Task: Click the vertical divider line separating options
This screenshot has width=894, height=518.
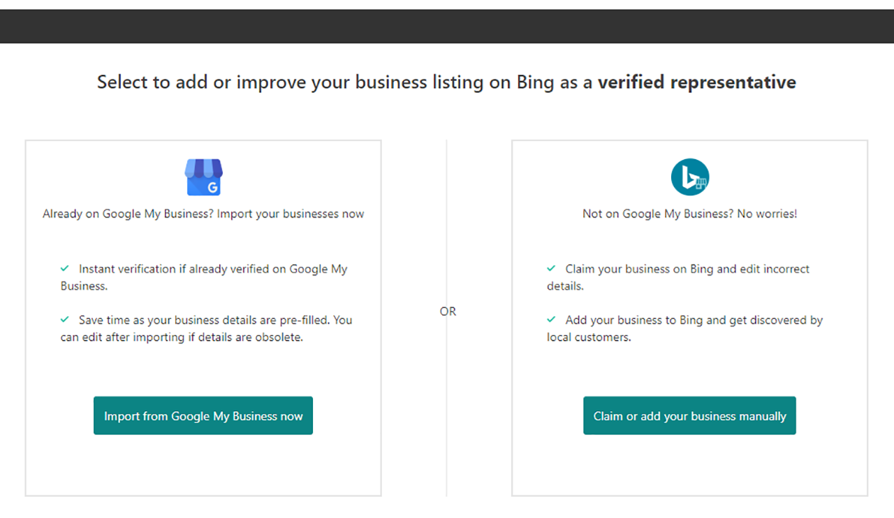Action: pos(447,209)
